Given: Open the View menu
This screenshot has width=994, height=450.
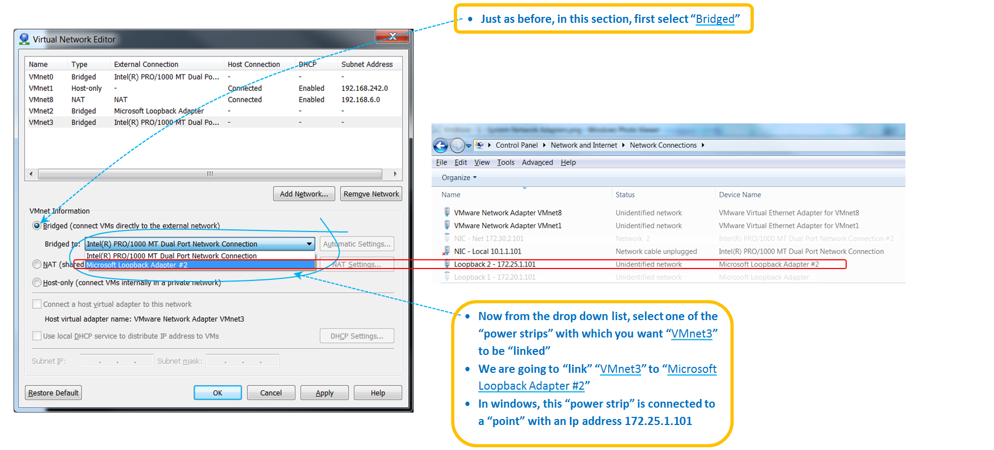Looking at the screenshot, I should (482, 162).
